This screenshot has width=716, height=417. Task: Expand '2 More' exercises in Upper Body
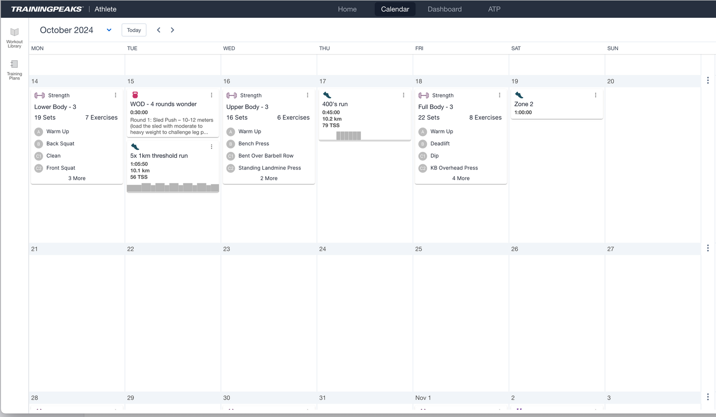coord(269,178)
